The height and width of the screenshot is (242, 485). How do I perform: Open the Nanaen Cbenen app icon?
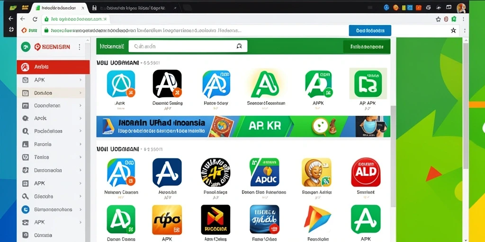point(121,173)
